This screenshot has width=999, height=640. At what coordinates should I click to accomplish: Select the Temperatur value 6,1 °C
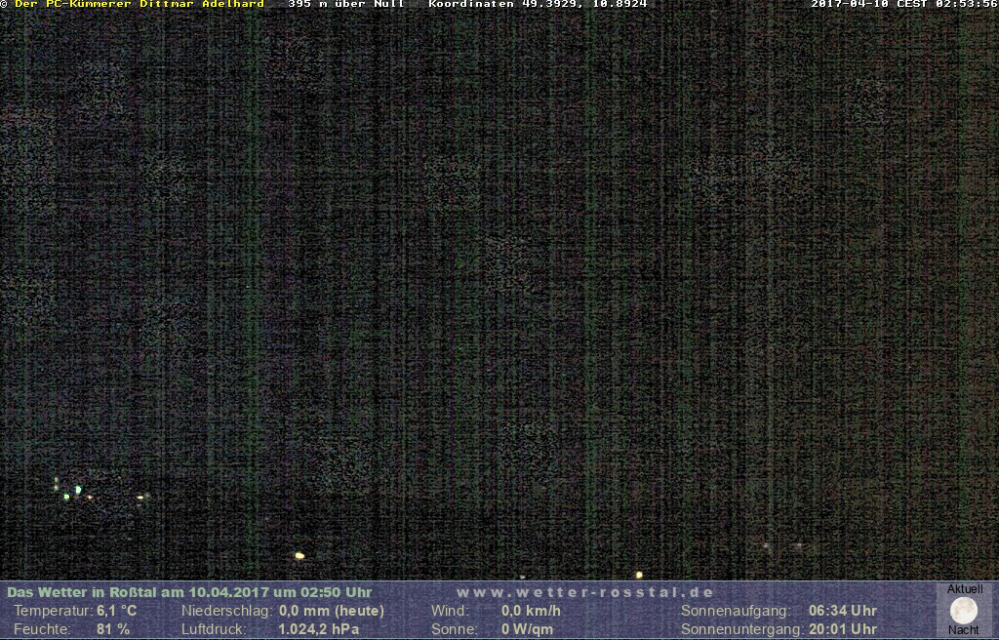116,611
